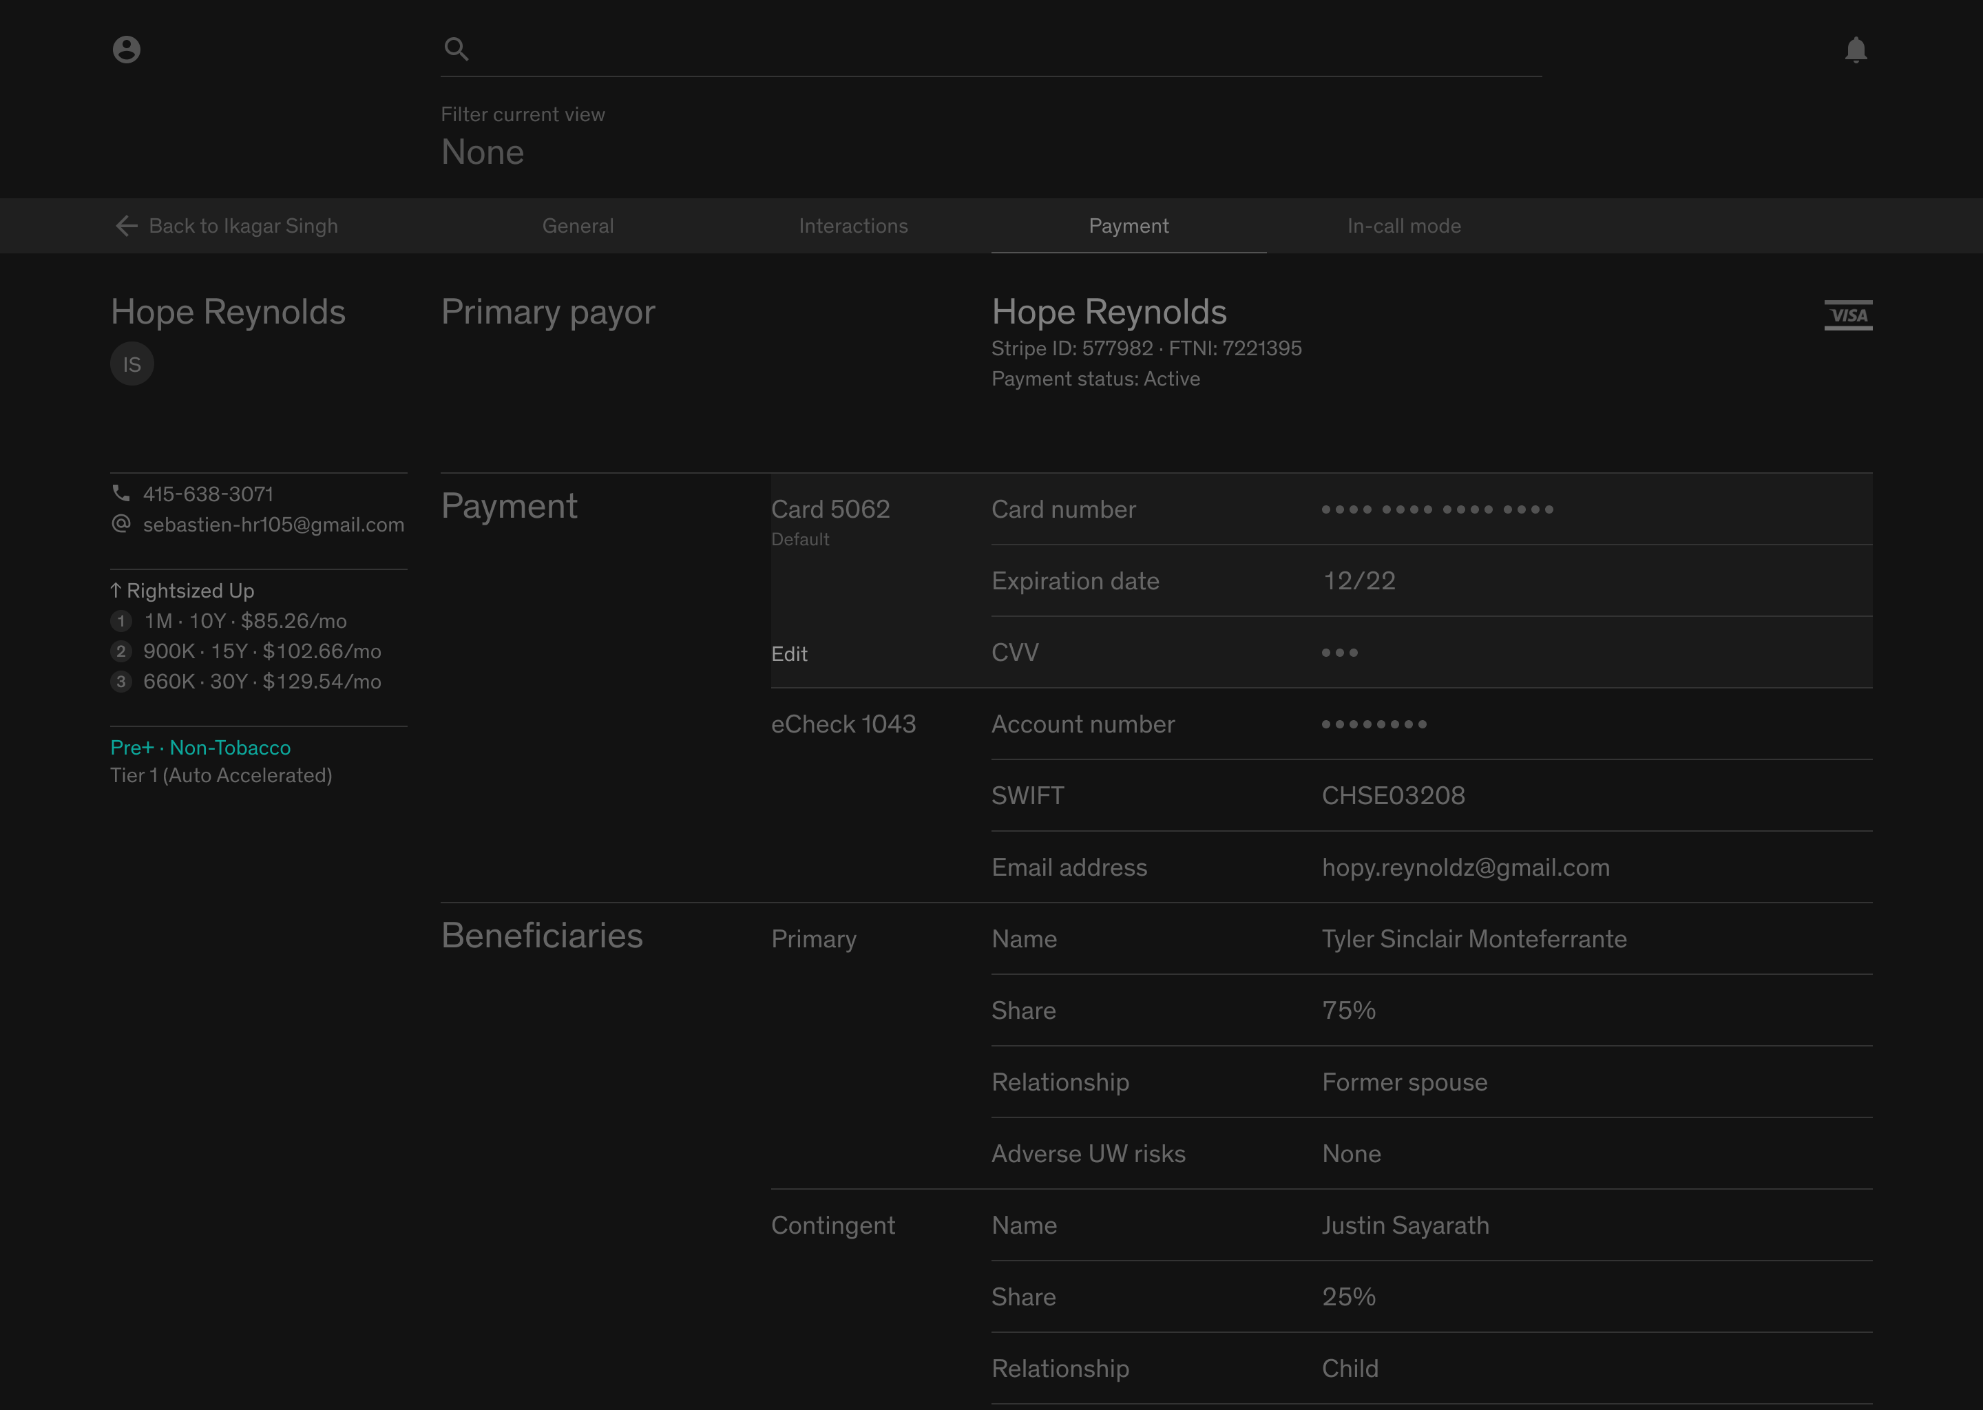Click the email at-sign icon

(x=120, y=525)
